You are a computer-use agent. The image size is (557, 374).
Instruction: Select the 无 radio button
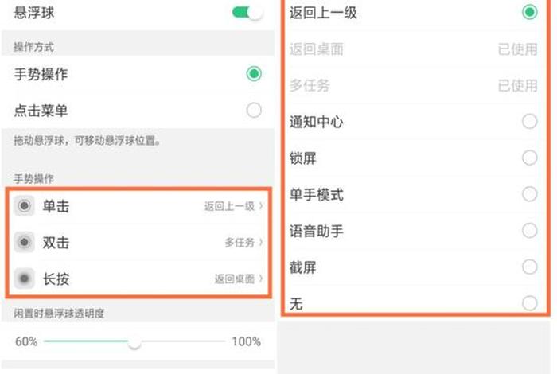click(529, 302)
